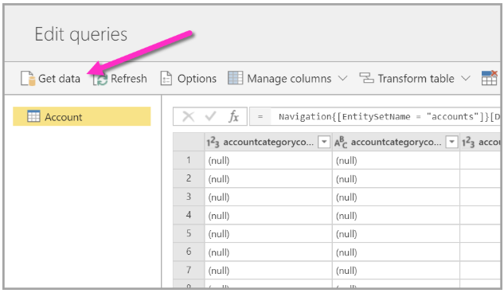Click the Options document icon
504x293 pixels.
pos(166,78)
